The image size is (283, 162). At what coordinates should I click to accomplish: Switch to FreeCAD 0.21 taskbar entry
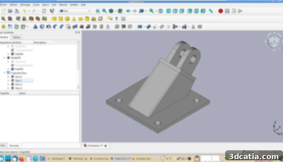tap(121, 159)
